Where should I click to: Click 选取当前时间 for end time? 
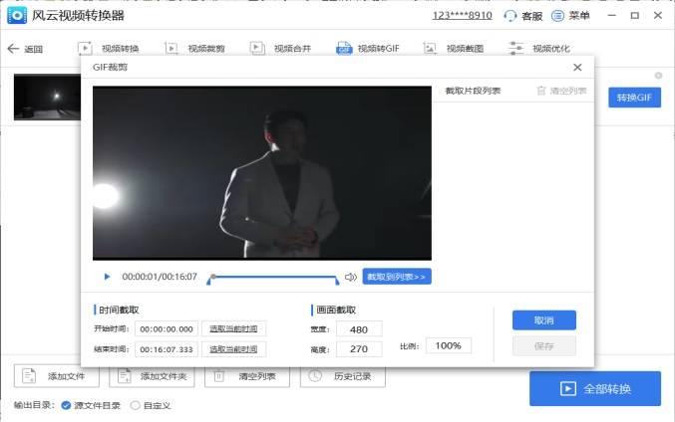[233, 349]
